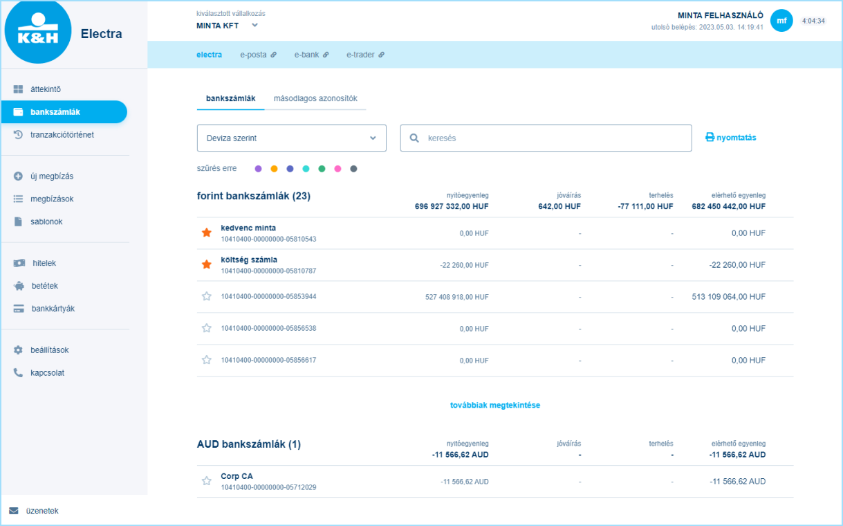Image resolution: width=843 pixels, height=526 pixels.
Task: Expand the Deviza szerint dropdown
Action: pos(291,138)
